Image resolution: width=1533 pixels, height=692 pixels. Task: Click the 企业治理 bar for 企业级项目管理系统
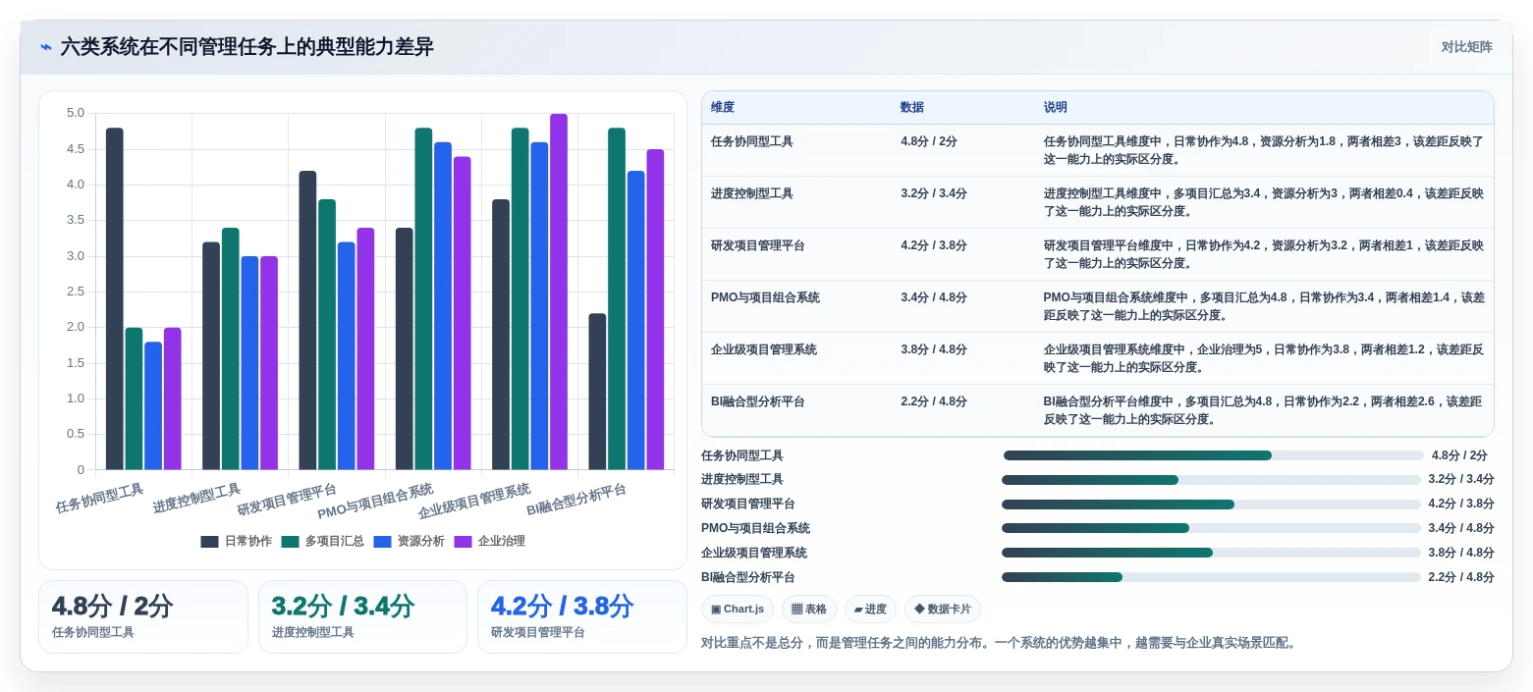coord(559,292)
